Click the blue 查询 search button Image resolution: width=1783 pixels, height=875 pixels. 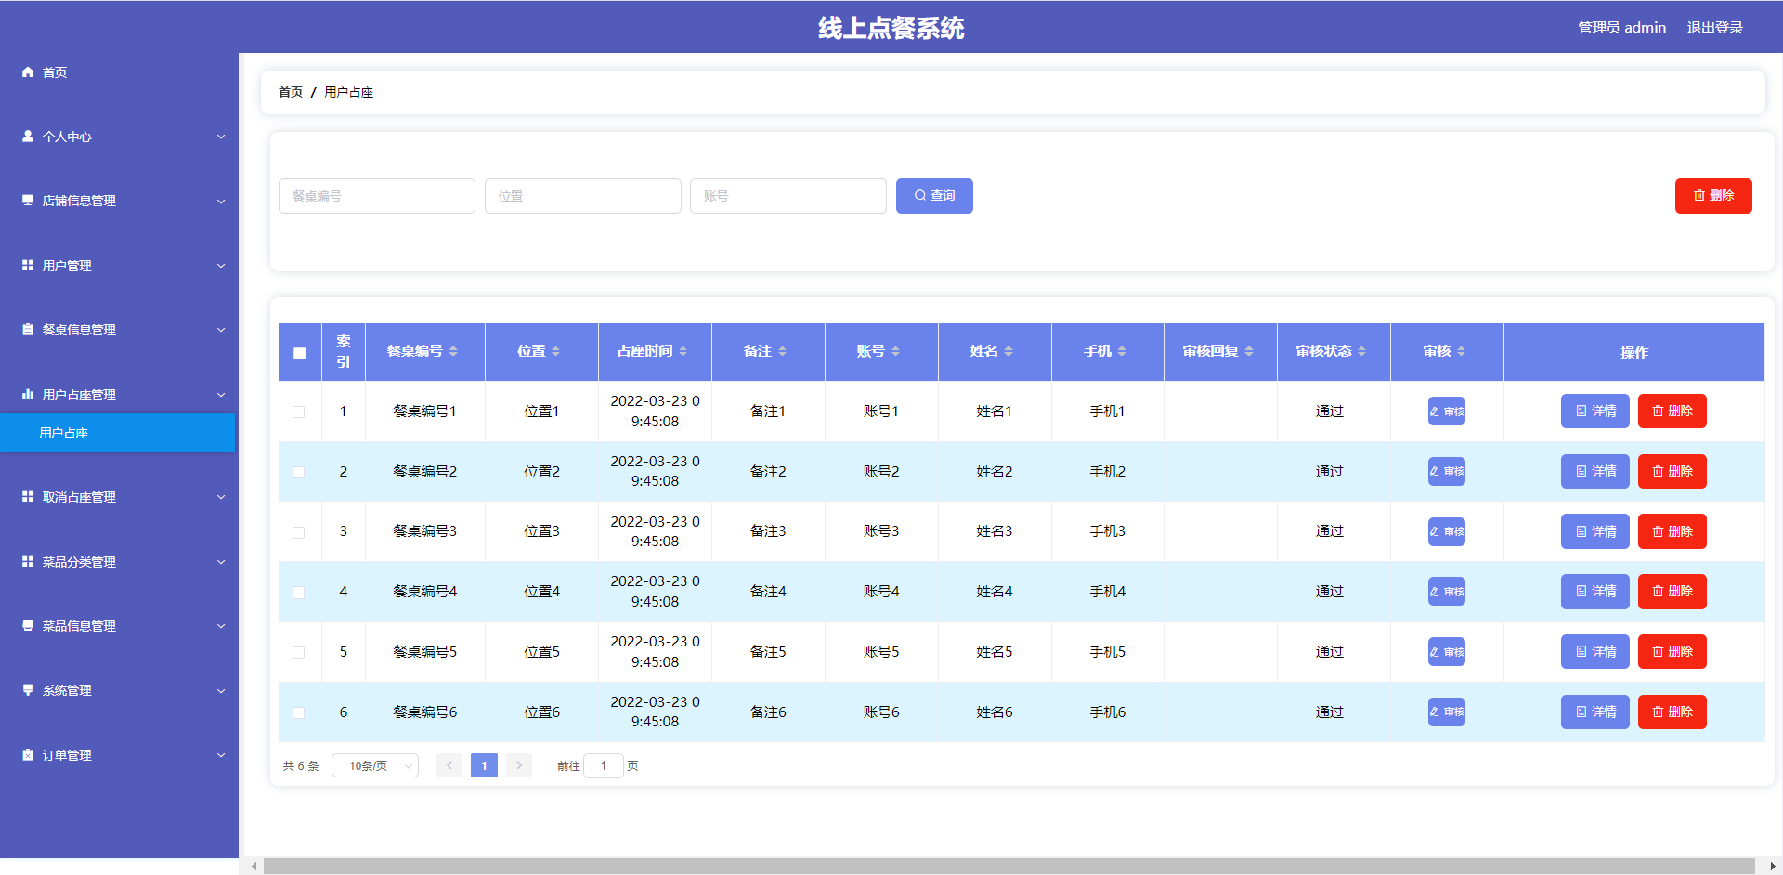(934, 196)
